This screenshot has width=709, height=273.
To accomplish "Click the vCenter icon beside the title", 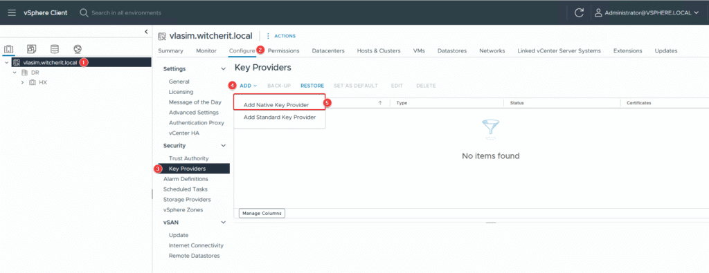I will pyautogui.click(x=162, y=36).
